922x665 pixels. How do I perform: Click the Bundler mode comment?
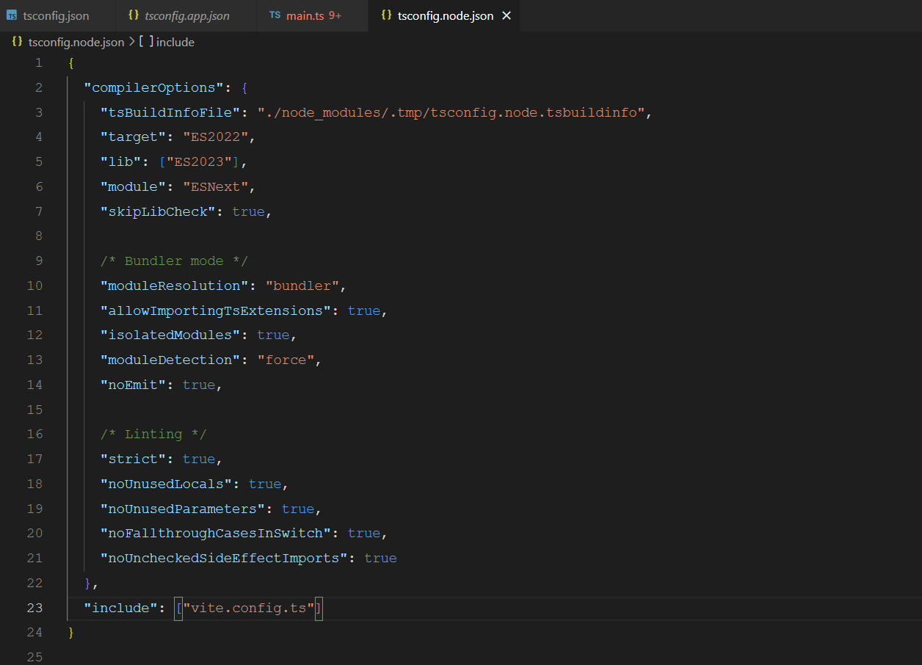174,261
